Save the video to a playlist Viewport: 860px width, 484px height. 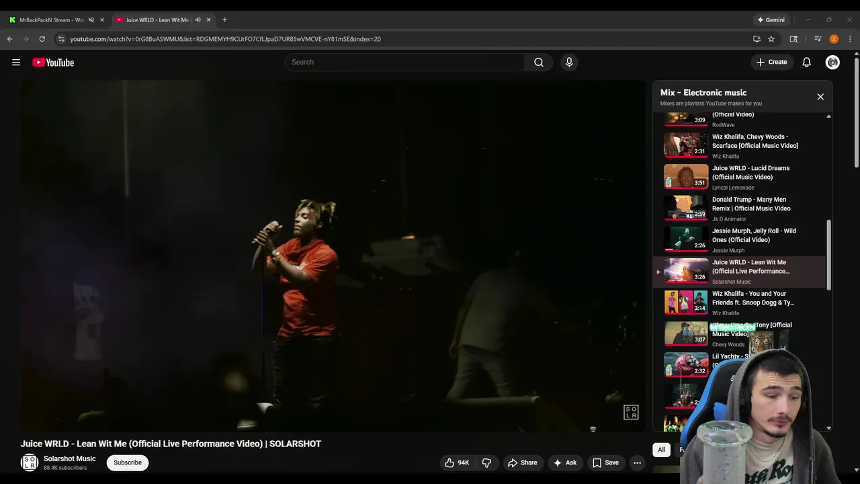pos(605,462)
